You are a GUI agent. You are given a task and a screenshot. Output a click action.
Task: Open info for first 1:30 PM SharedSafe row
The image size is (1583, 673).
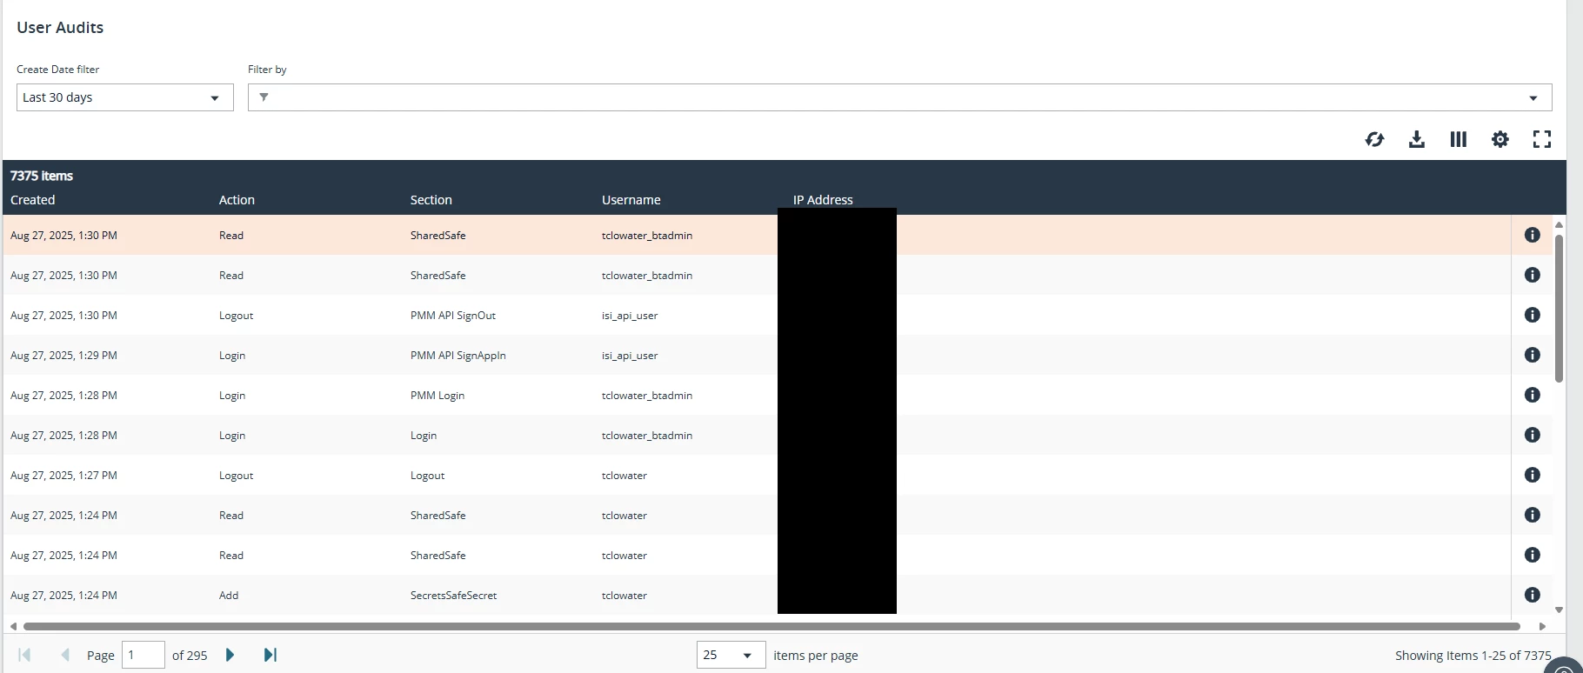click(1533, 235)
